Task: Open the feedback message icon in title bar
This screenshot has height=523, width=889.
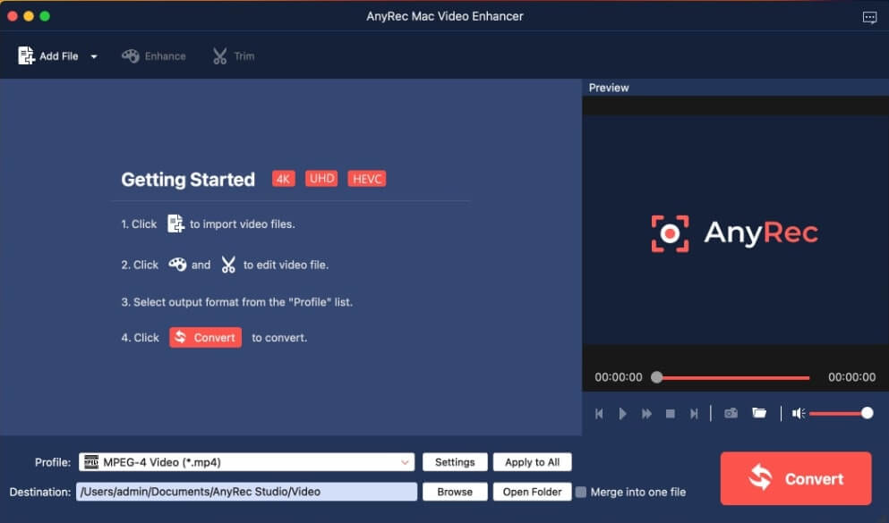Action: (869, 17)
